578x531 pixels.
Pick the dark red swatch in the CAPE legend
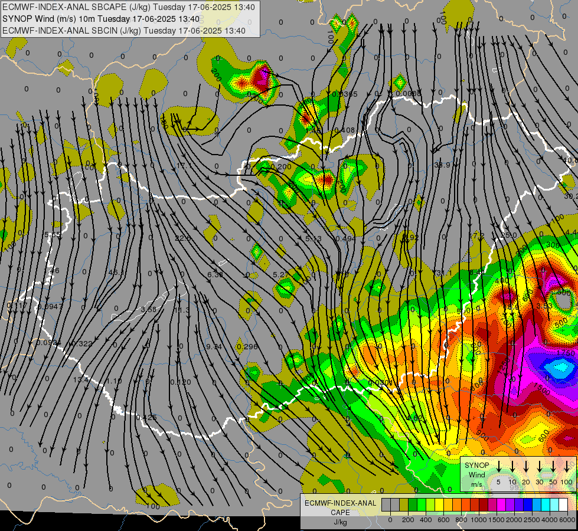pos(484,505)
